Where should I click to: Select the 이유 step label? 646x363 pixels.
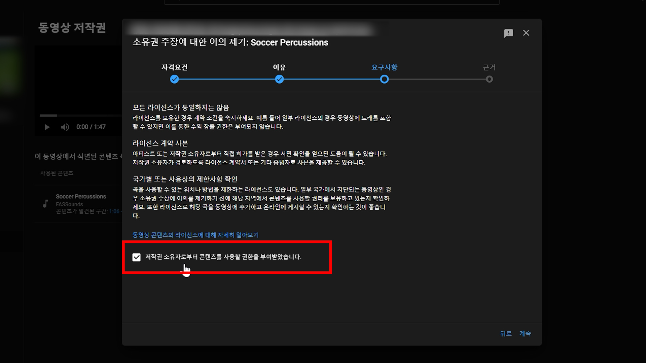click(279, 67)
